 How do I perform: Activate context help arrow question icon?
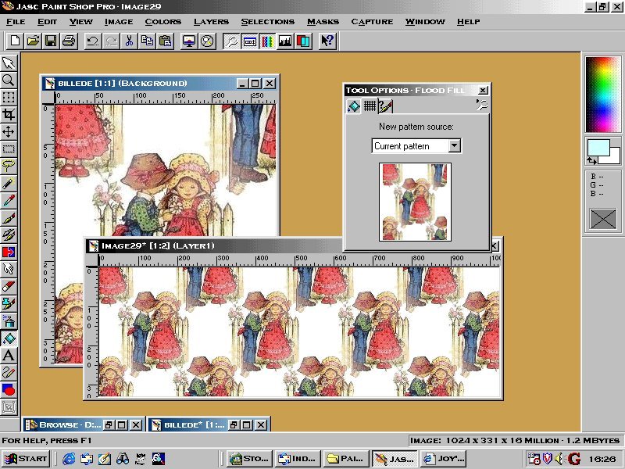pos(327,41)
